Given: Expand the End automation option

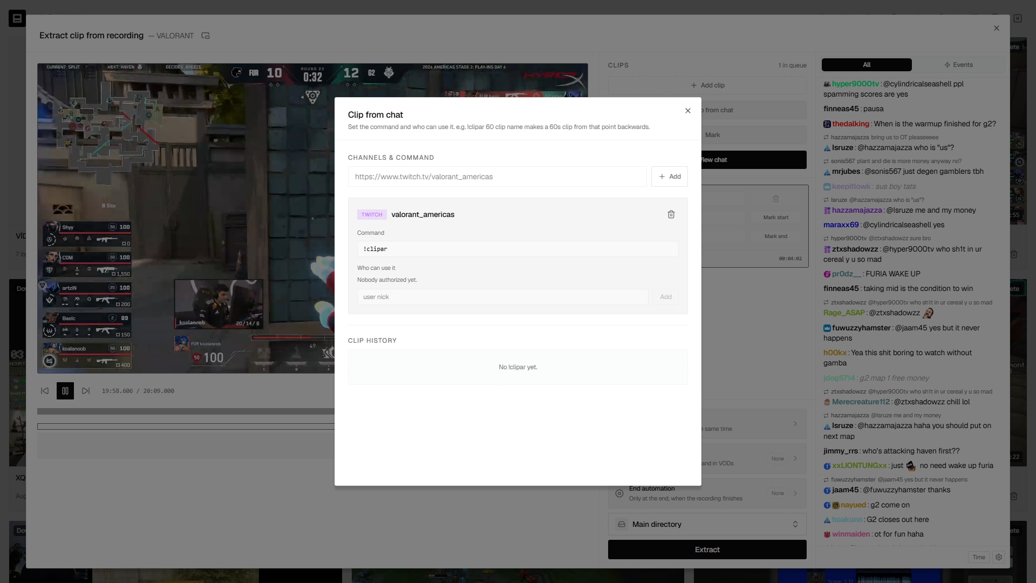Looking at the screenshot, I should point(707,493).
